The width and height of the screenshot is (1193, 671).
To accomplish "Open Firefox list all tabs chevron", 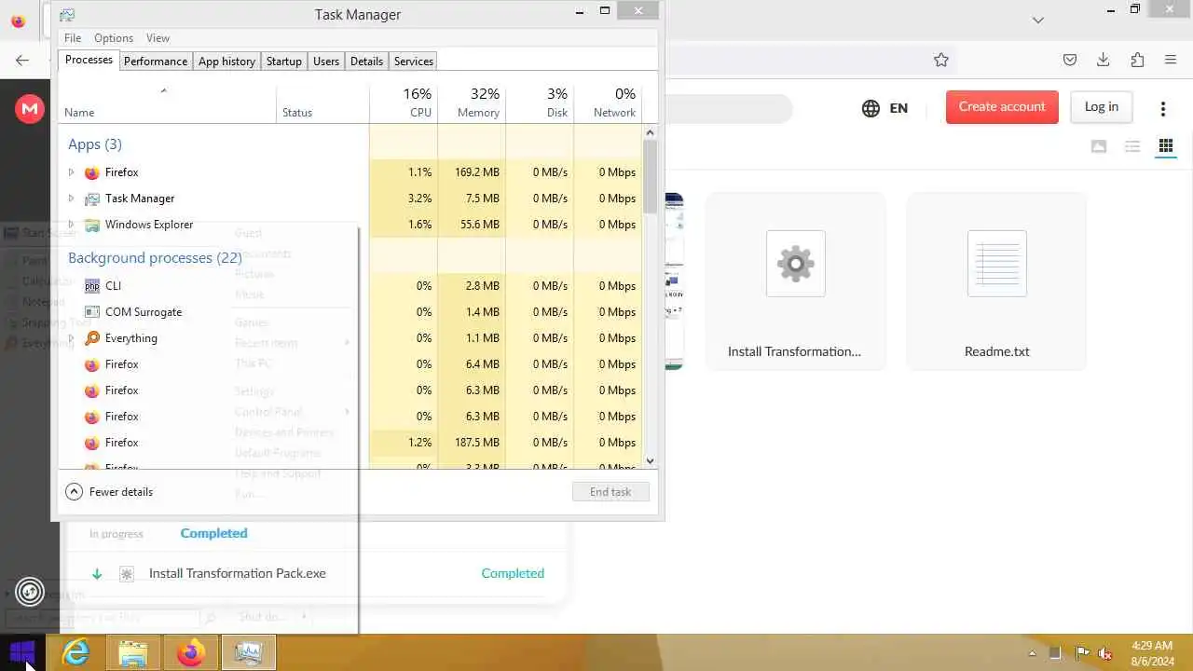I will [1038, 20].
